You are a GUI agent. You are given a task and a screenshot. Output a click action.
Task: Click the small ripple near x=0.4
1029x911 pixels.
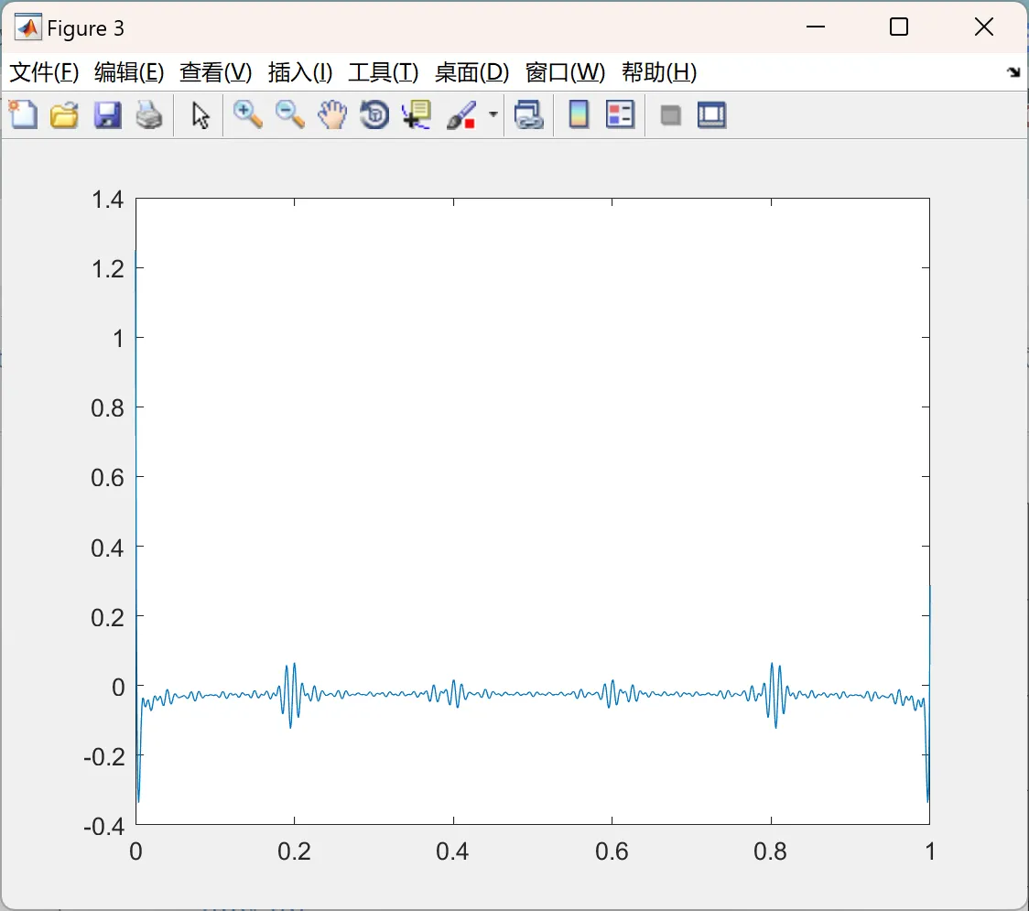point(453,693)
